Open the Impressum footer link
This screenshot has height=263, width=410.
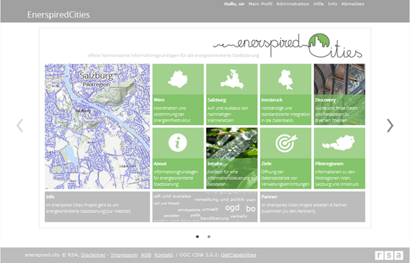point(124,255)
